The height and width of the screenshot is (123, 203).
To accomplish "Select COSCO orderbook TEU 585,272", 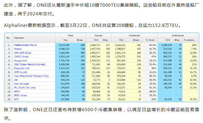I will (165, 57).
